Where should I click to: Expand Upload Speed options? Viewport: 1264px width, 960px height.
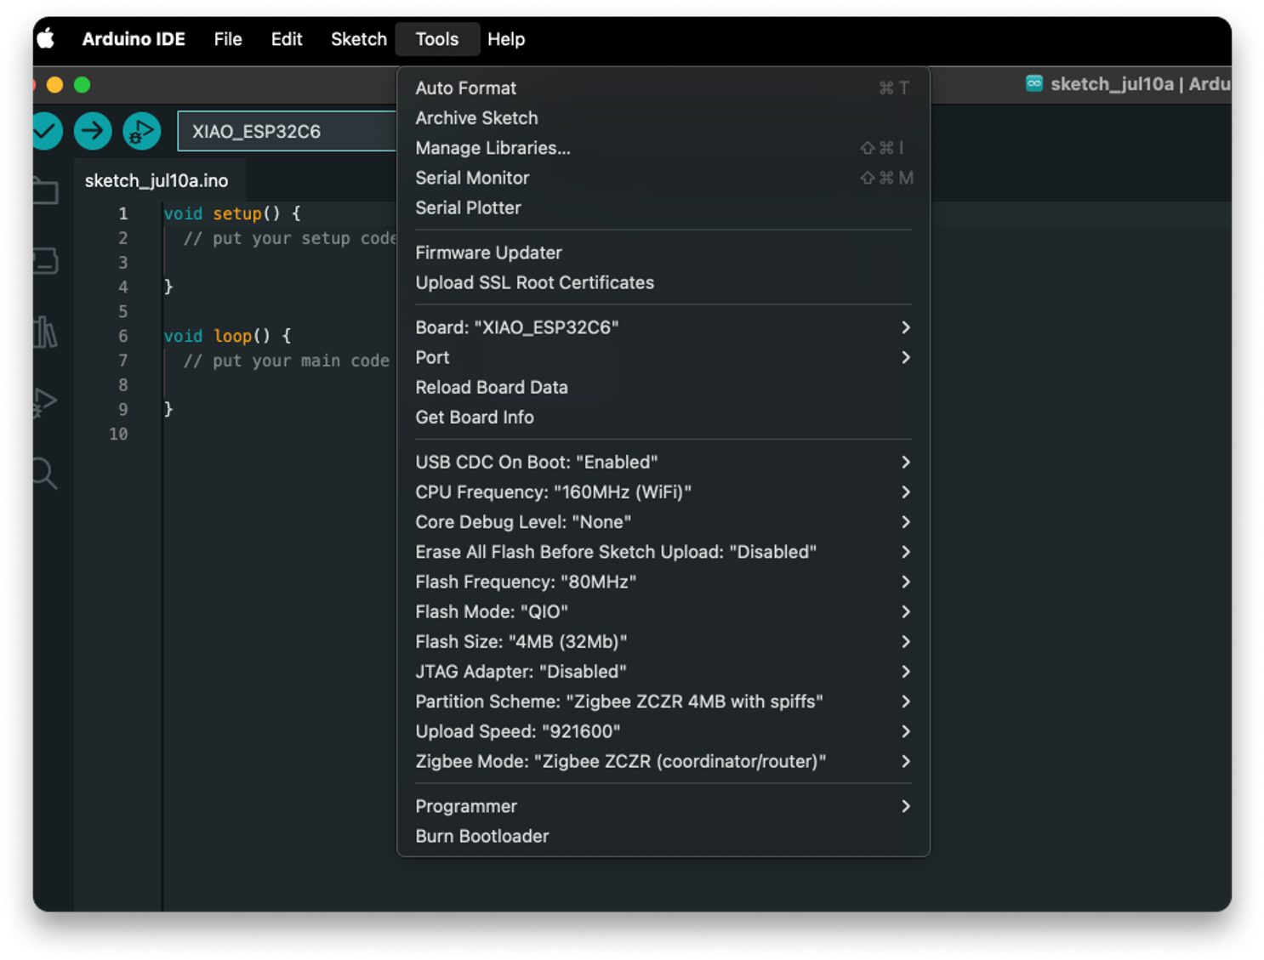[x=663, y=731]
